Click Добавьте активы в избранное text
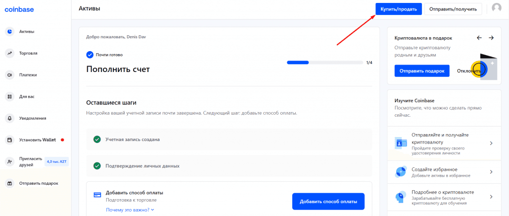The height and width of the screenshot is (216, 509). coord(441,176)
